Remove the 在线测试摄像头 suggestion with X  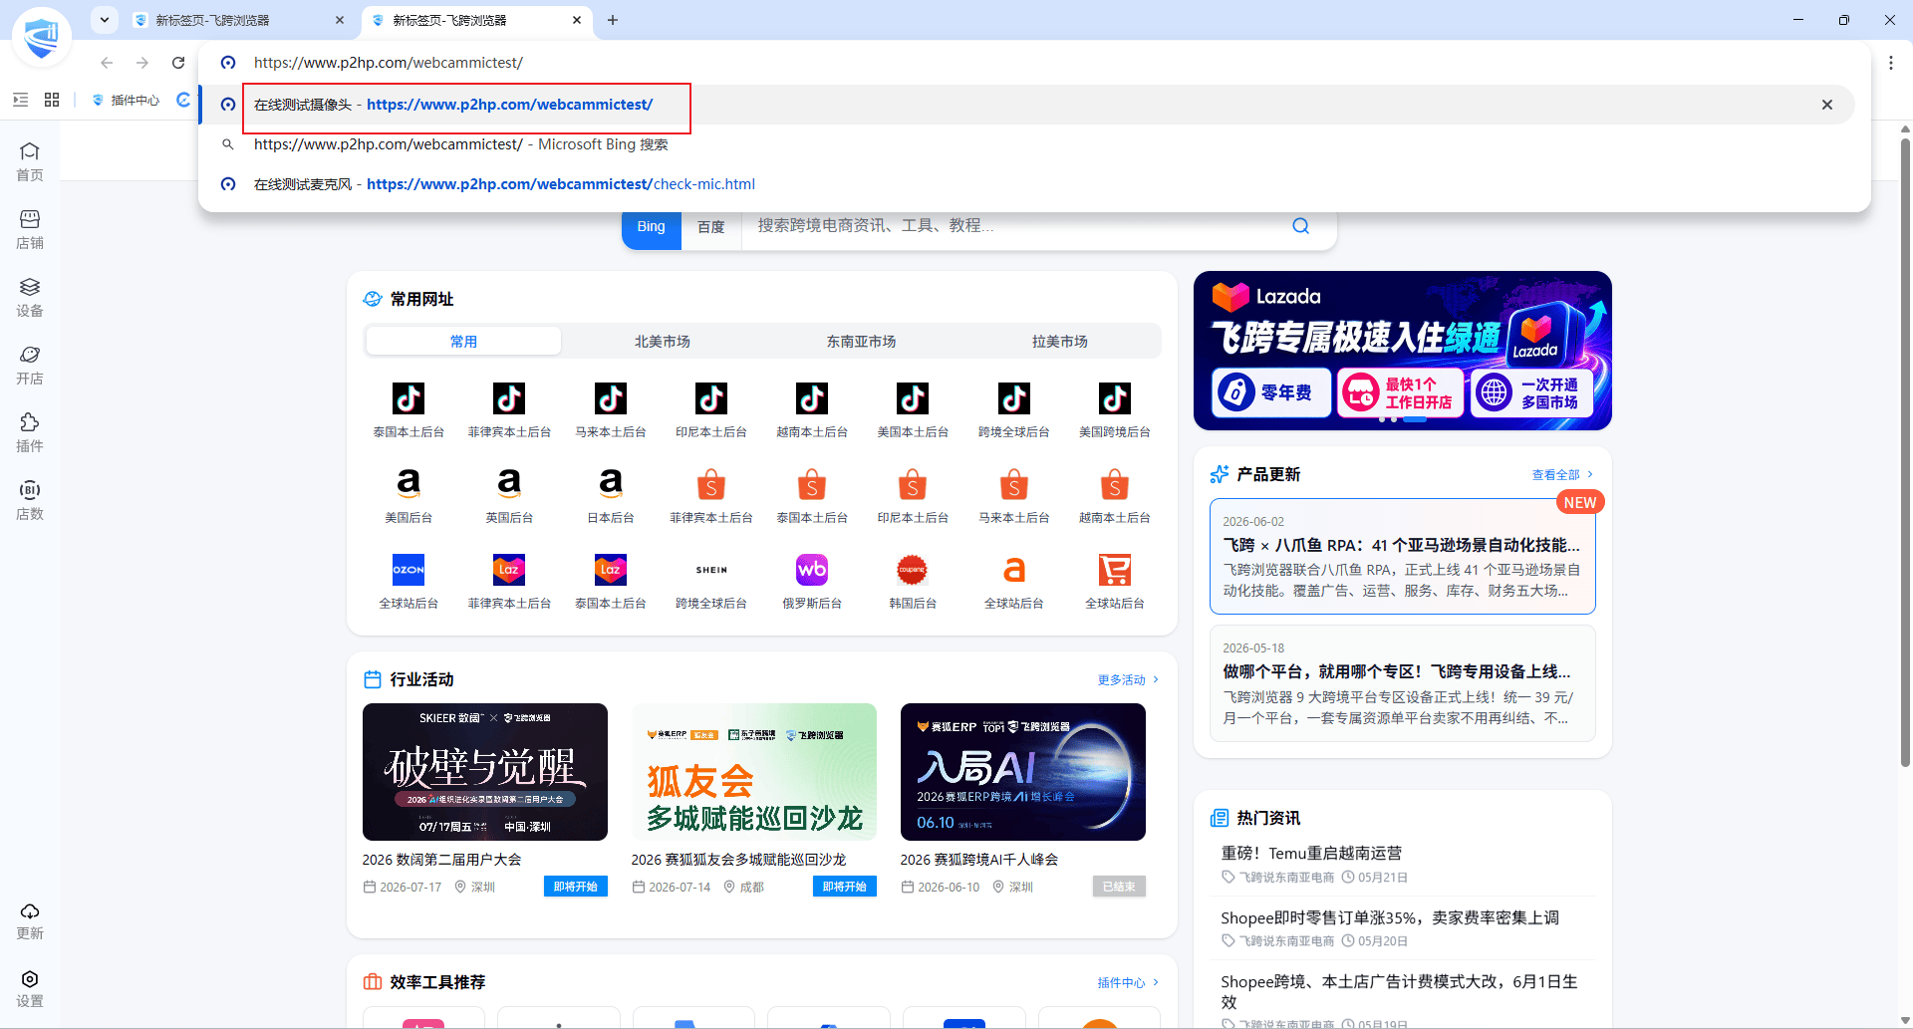tap(1826, 105)
